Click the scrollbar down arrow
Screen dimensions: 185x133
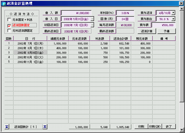coord(182,130)
